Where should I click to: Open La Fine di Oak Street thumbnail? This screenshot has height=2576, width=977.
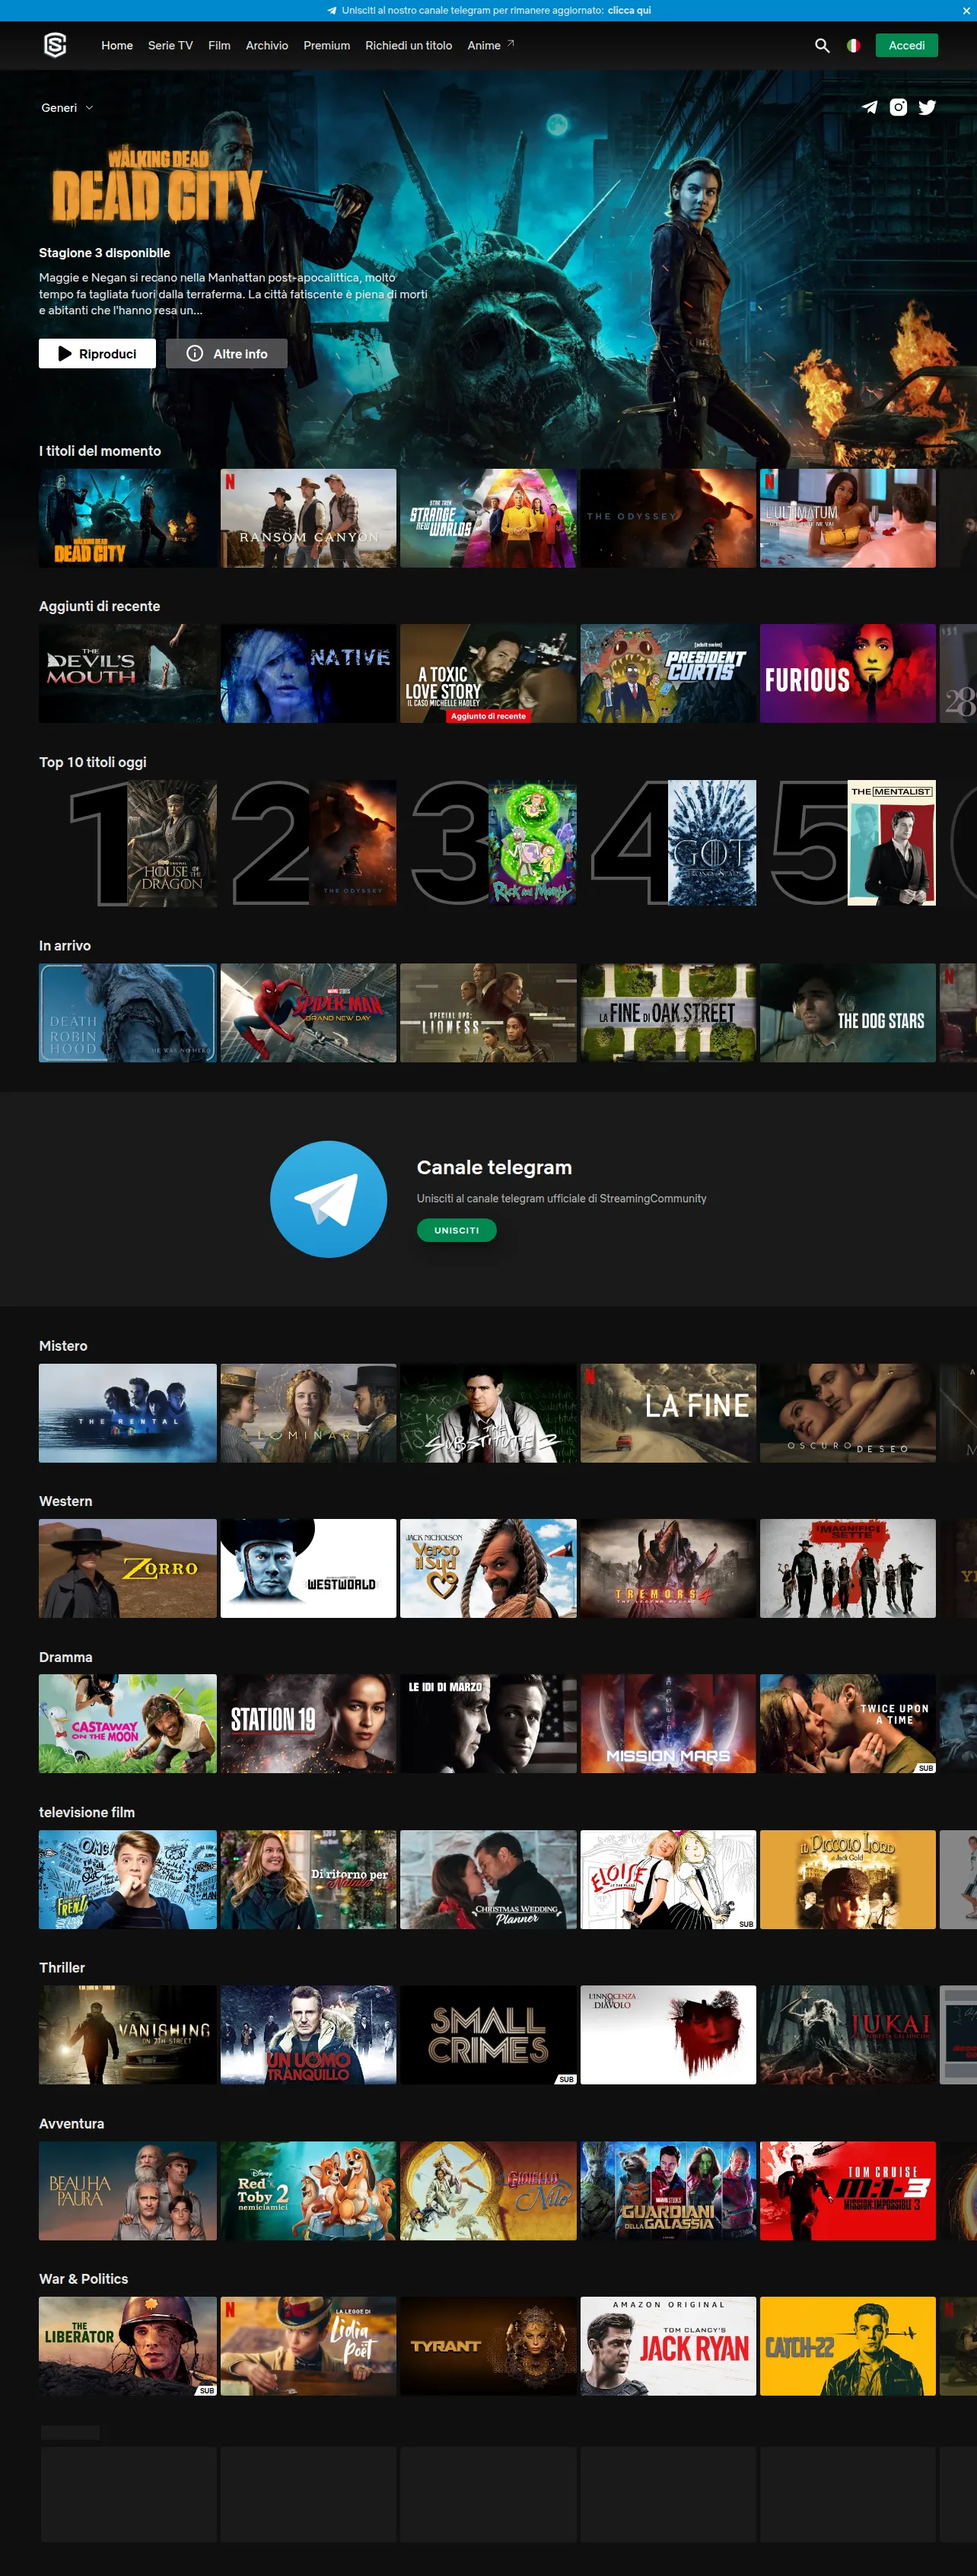(668, 1012)
